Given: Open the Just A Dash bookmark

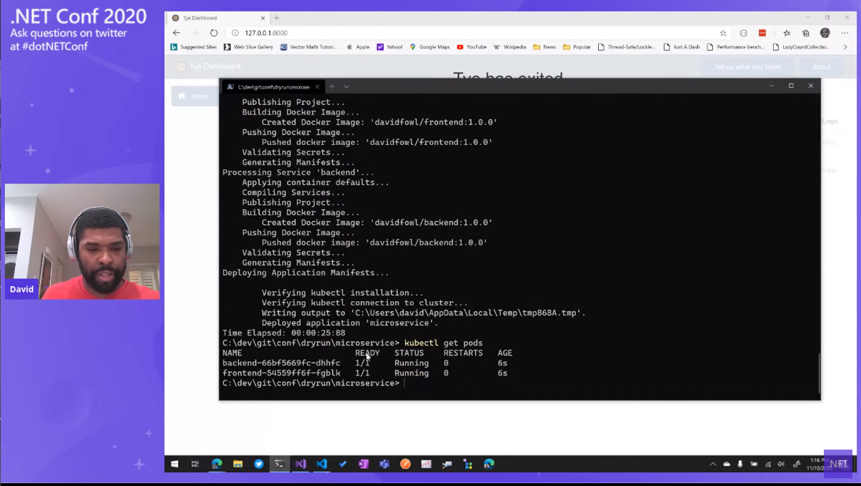Looking at the screenshot, I should coord(682,47).
